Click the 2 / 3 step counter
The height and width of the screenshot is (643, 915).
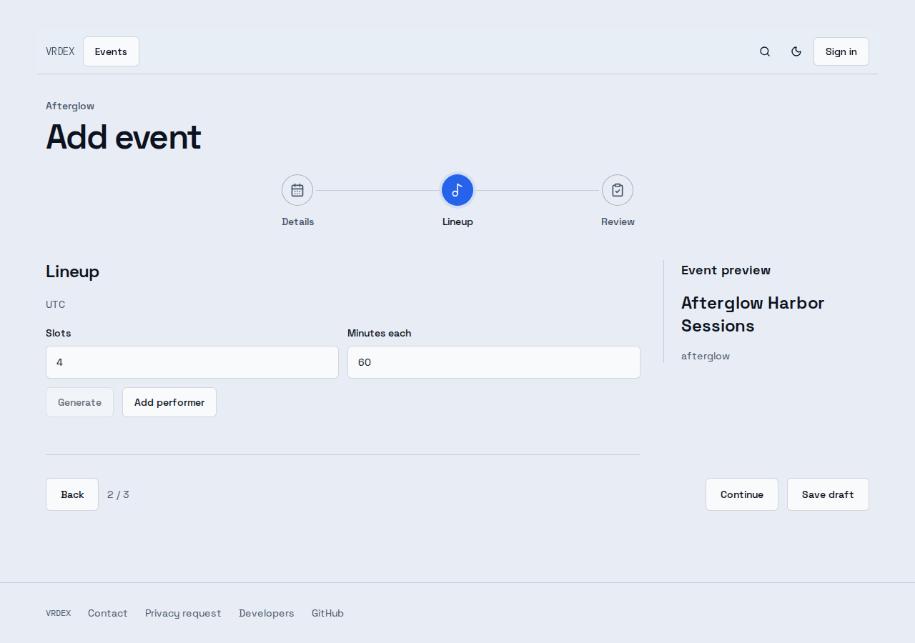tap(118, 494)
